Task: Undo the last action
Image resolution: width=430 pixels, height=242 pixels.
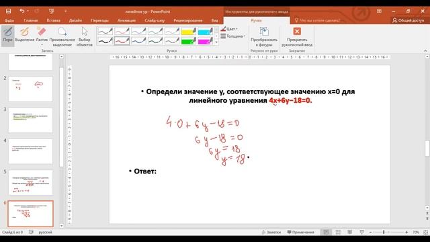Action: point(22,11)
